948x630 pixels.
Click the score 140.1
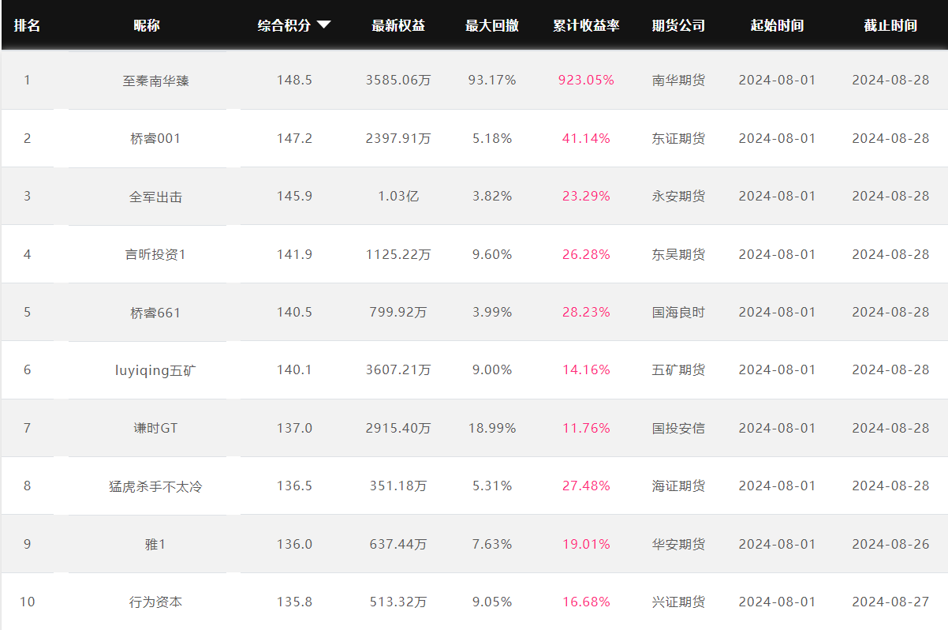294,369
